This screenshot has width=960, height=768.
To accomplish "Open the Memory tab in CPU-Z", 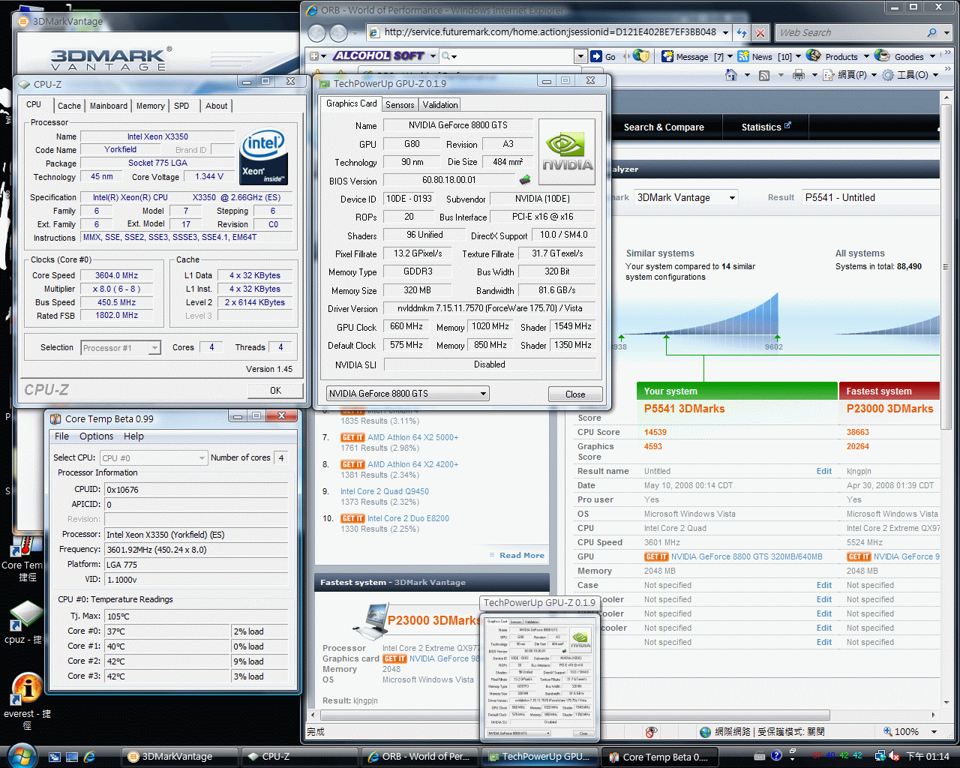I will pos(151,106).
